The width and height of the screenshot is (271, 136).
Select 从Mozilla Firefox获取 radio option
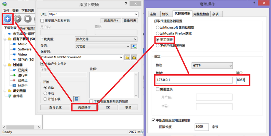click(x=158, y=33)
